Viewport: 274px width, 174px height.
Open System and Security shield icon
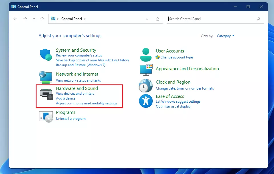click(x=46, y=55)
